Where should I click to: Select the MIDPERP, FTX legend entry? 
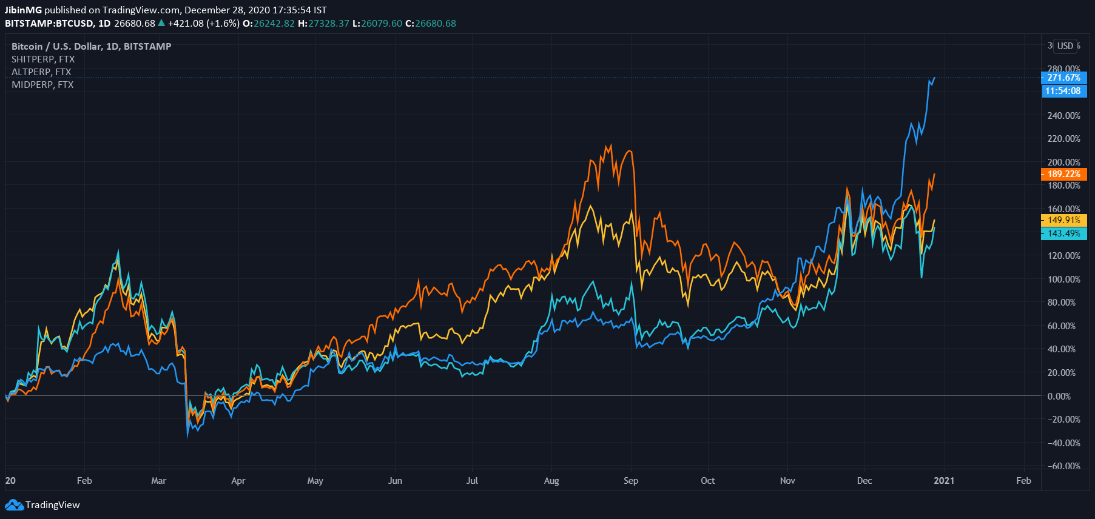[42, 84]
